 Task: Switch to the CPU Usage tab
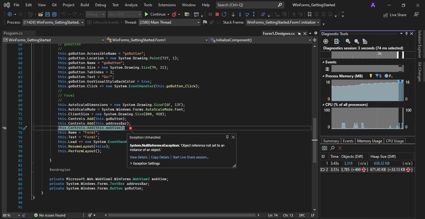click(x=395, y=141)
